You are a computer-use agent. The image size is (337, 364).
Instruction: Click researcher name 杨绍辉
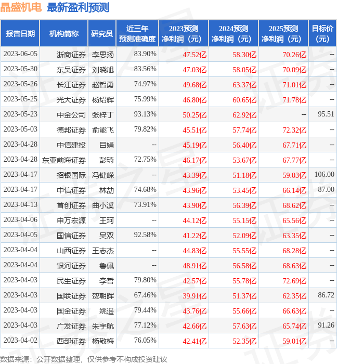[x=103, y=100]
